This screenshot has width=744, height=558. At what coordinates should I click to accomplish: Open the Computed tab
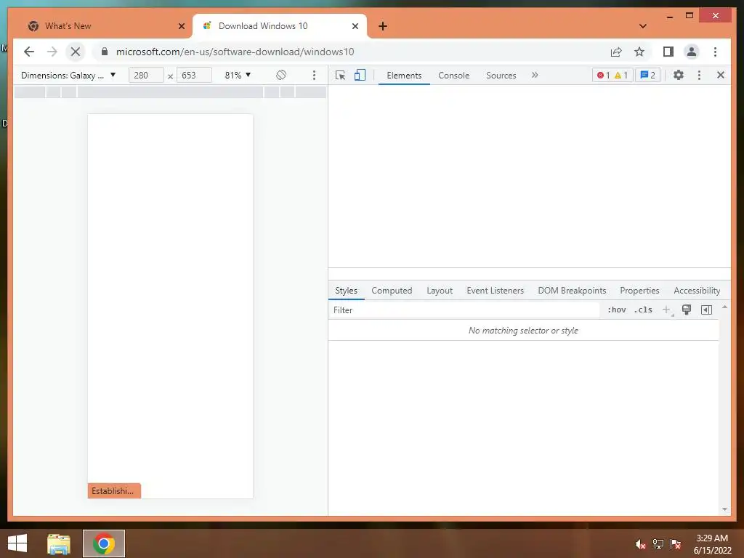pos(392,291)
